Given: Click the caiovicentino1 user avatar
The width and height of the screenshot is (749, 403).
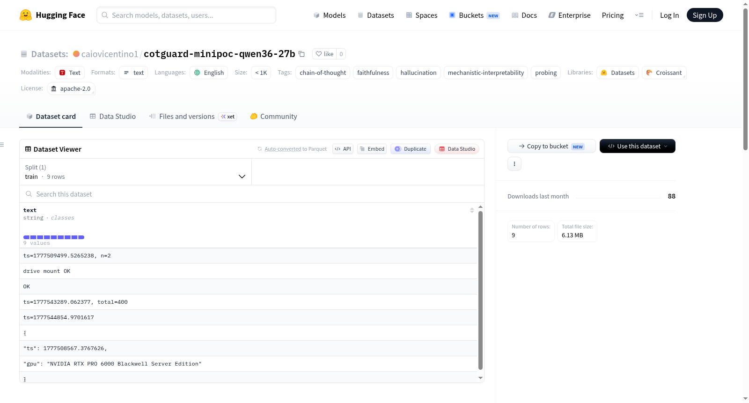Looking at the screenshot, I should [x=76, y=54].
